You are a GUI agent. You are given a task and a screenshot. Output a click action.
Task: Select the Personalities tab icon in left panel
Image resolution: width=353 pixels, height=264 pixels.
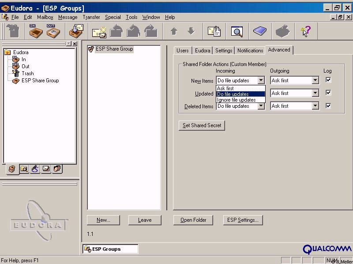click(57, 169)
